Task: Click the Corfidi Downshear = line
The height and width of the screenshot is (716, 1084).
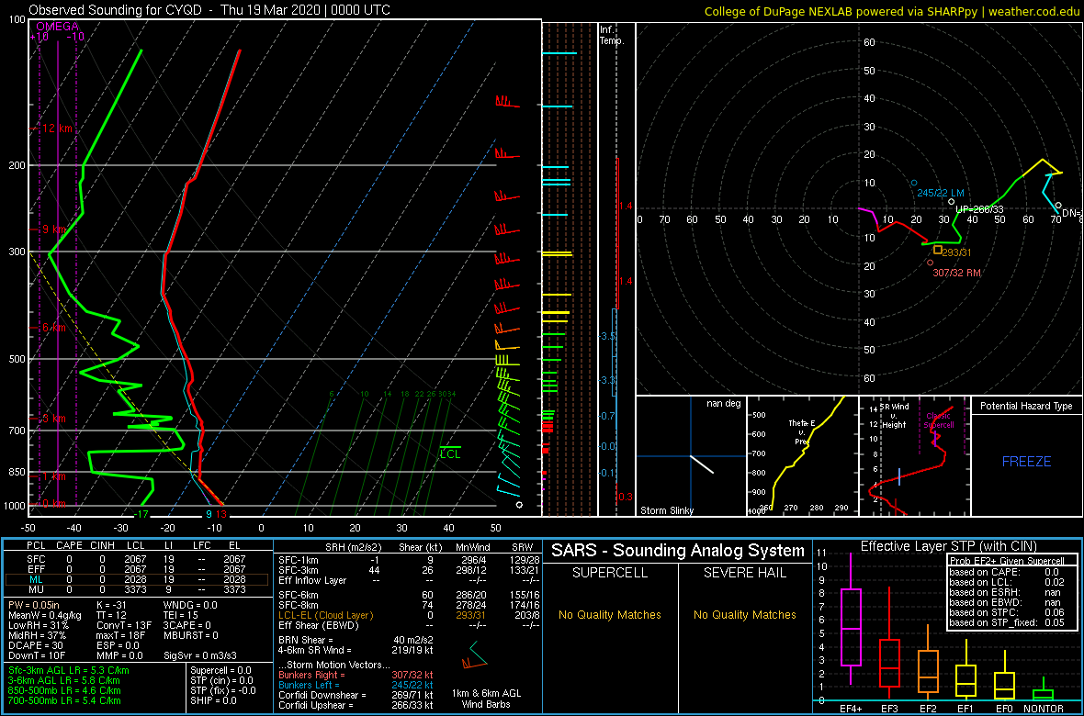Action: coord(356,695)
